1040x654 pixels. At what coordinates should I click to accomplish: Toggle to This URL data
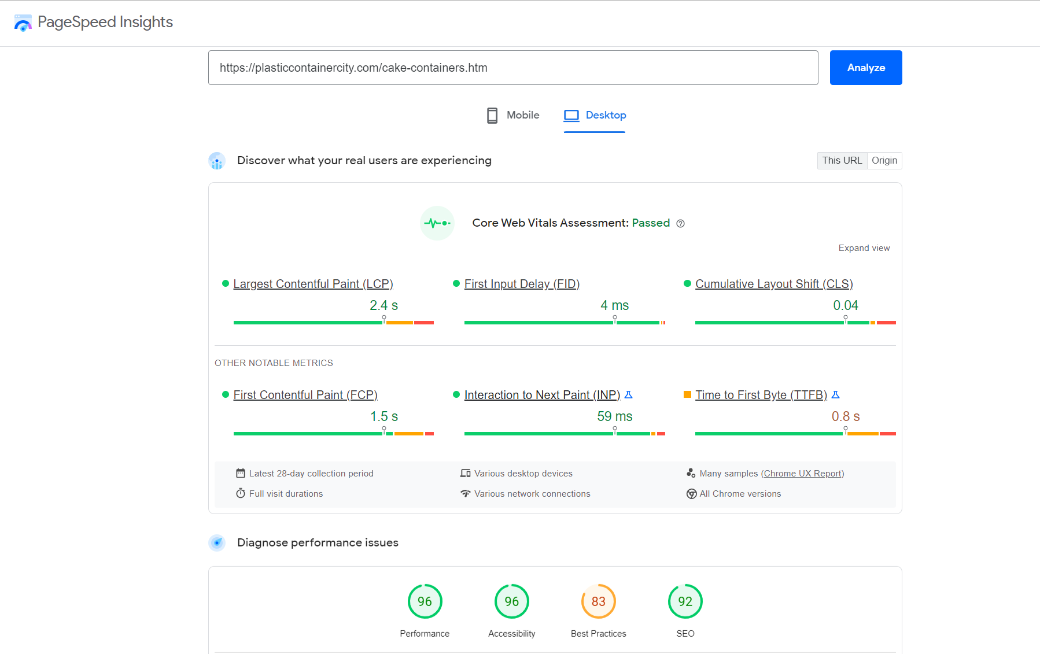(842, 161)
